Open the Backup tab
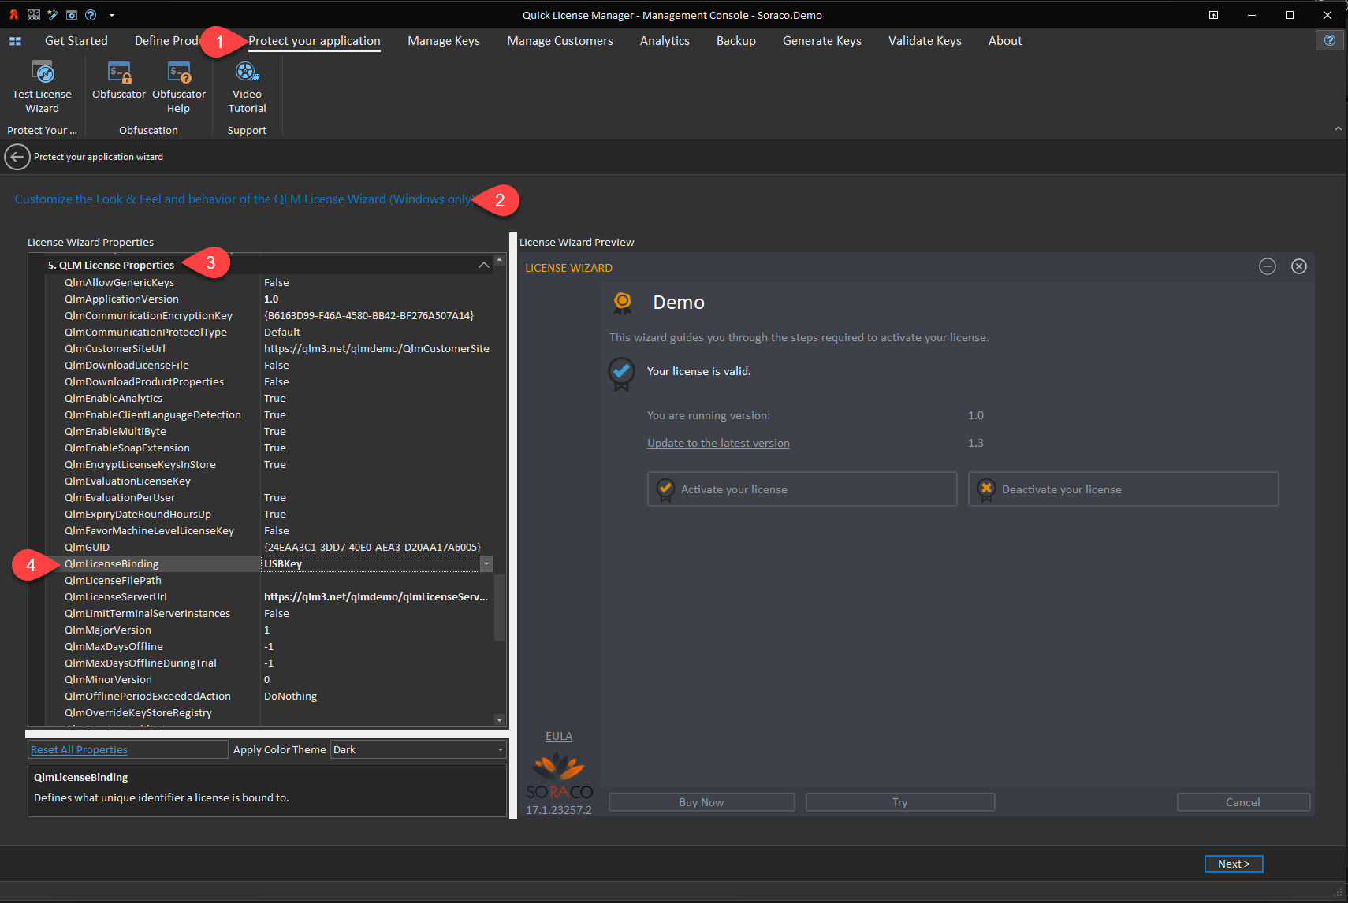This screenshot has height=903, width=1348. [x=736, y=41]
